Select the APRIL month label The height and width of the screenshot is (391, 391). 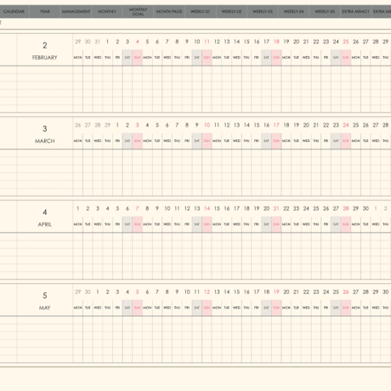[45, 224]
